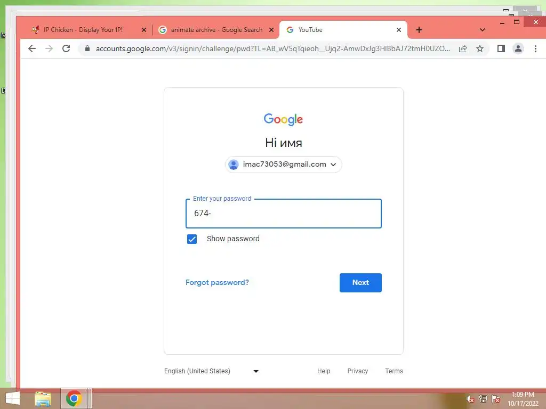Open the imac73053@gmail.com account switcher
The height and width of the screenshot is (409, 546).
tap(284, 165)
